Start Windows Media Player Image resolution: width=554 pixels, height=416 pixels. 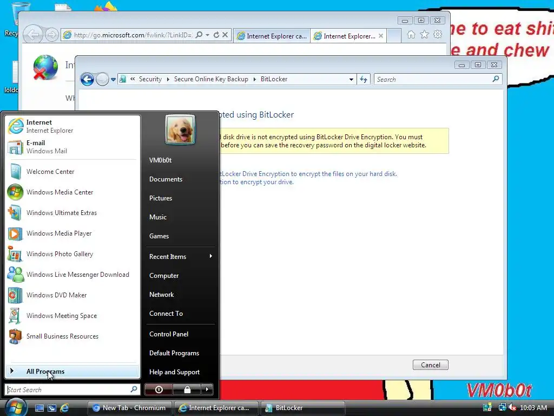click(x=72, y=233)
